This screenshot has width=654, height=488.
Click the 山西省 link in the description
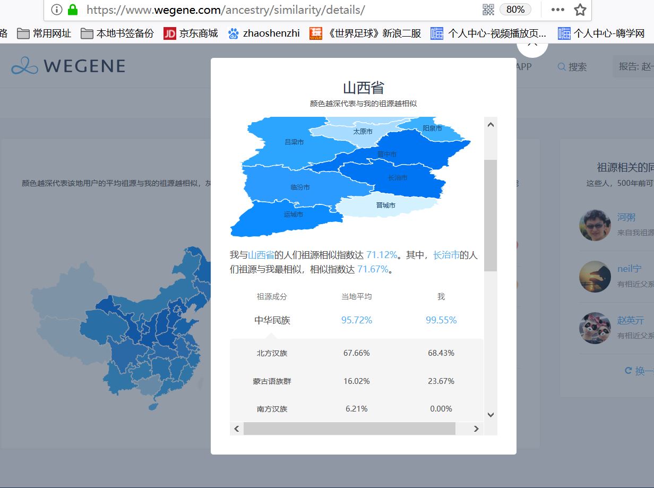pos(261,255)
